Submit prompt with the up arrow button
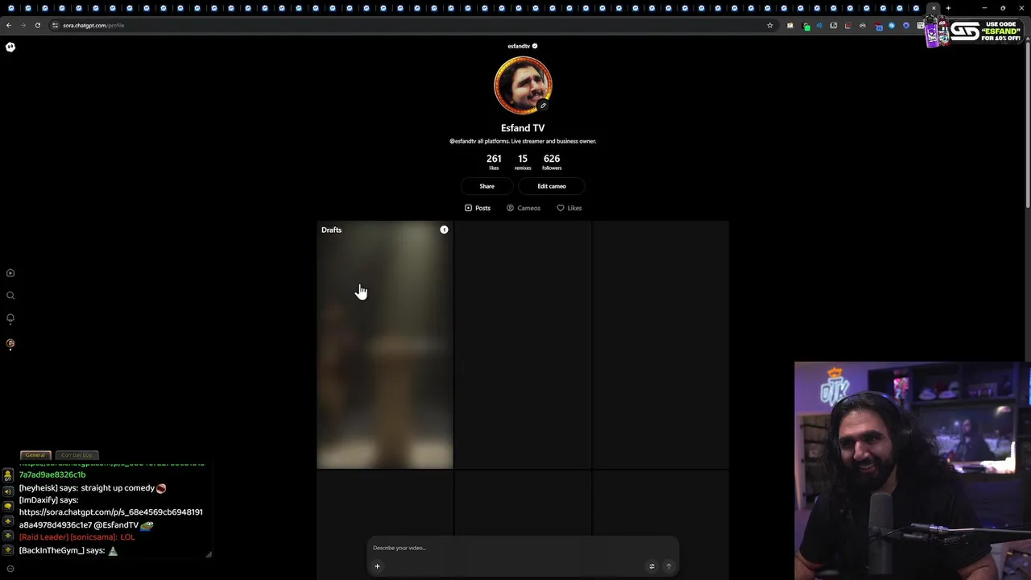Viewport: 1031px width, 580px height. pyautogui.click(x=669, y=566)
